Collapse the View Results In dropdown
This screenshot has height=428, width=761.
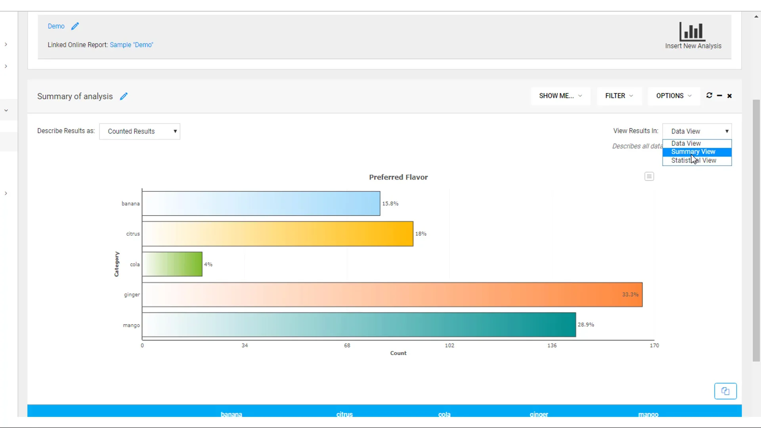tap(697, 131)
